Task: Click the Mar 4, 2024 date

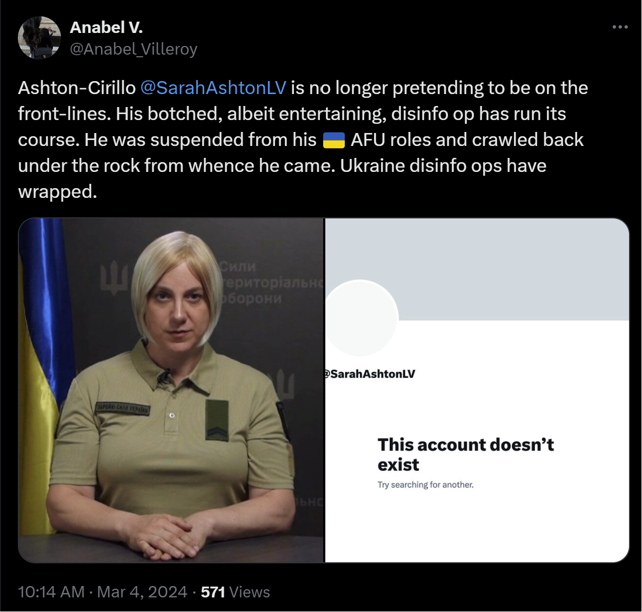Action: (142, 592)
